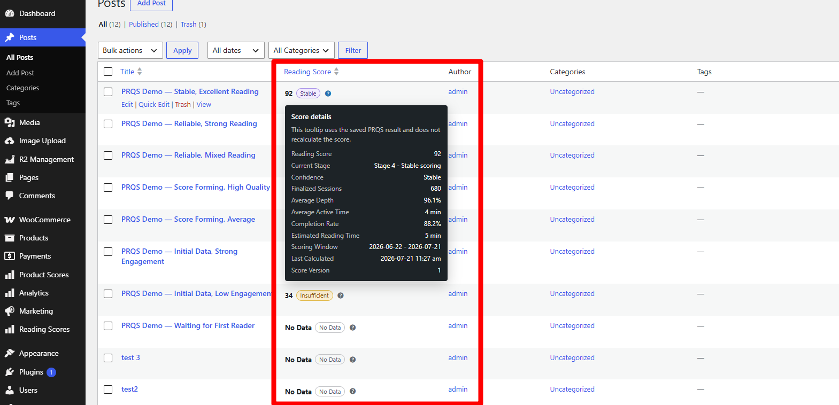Screen dimensions: 839x405
Task: Click the Marketing megaphone icon
Action: click(x=10, y=311)
